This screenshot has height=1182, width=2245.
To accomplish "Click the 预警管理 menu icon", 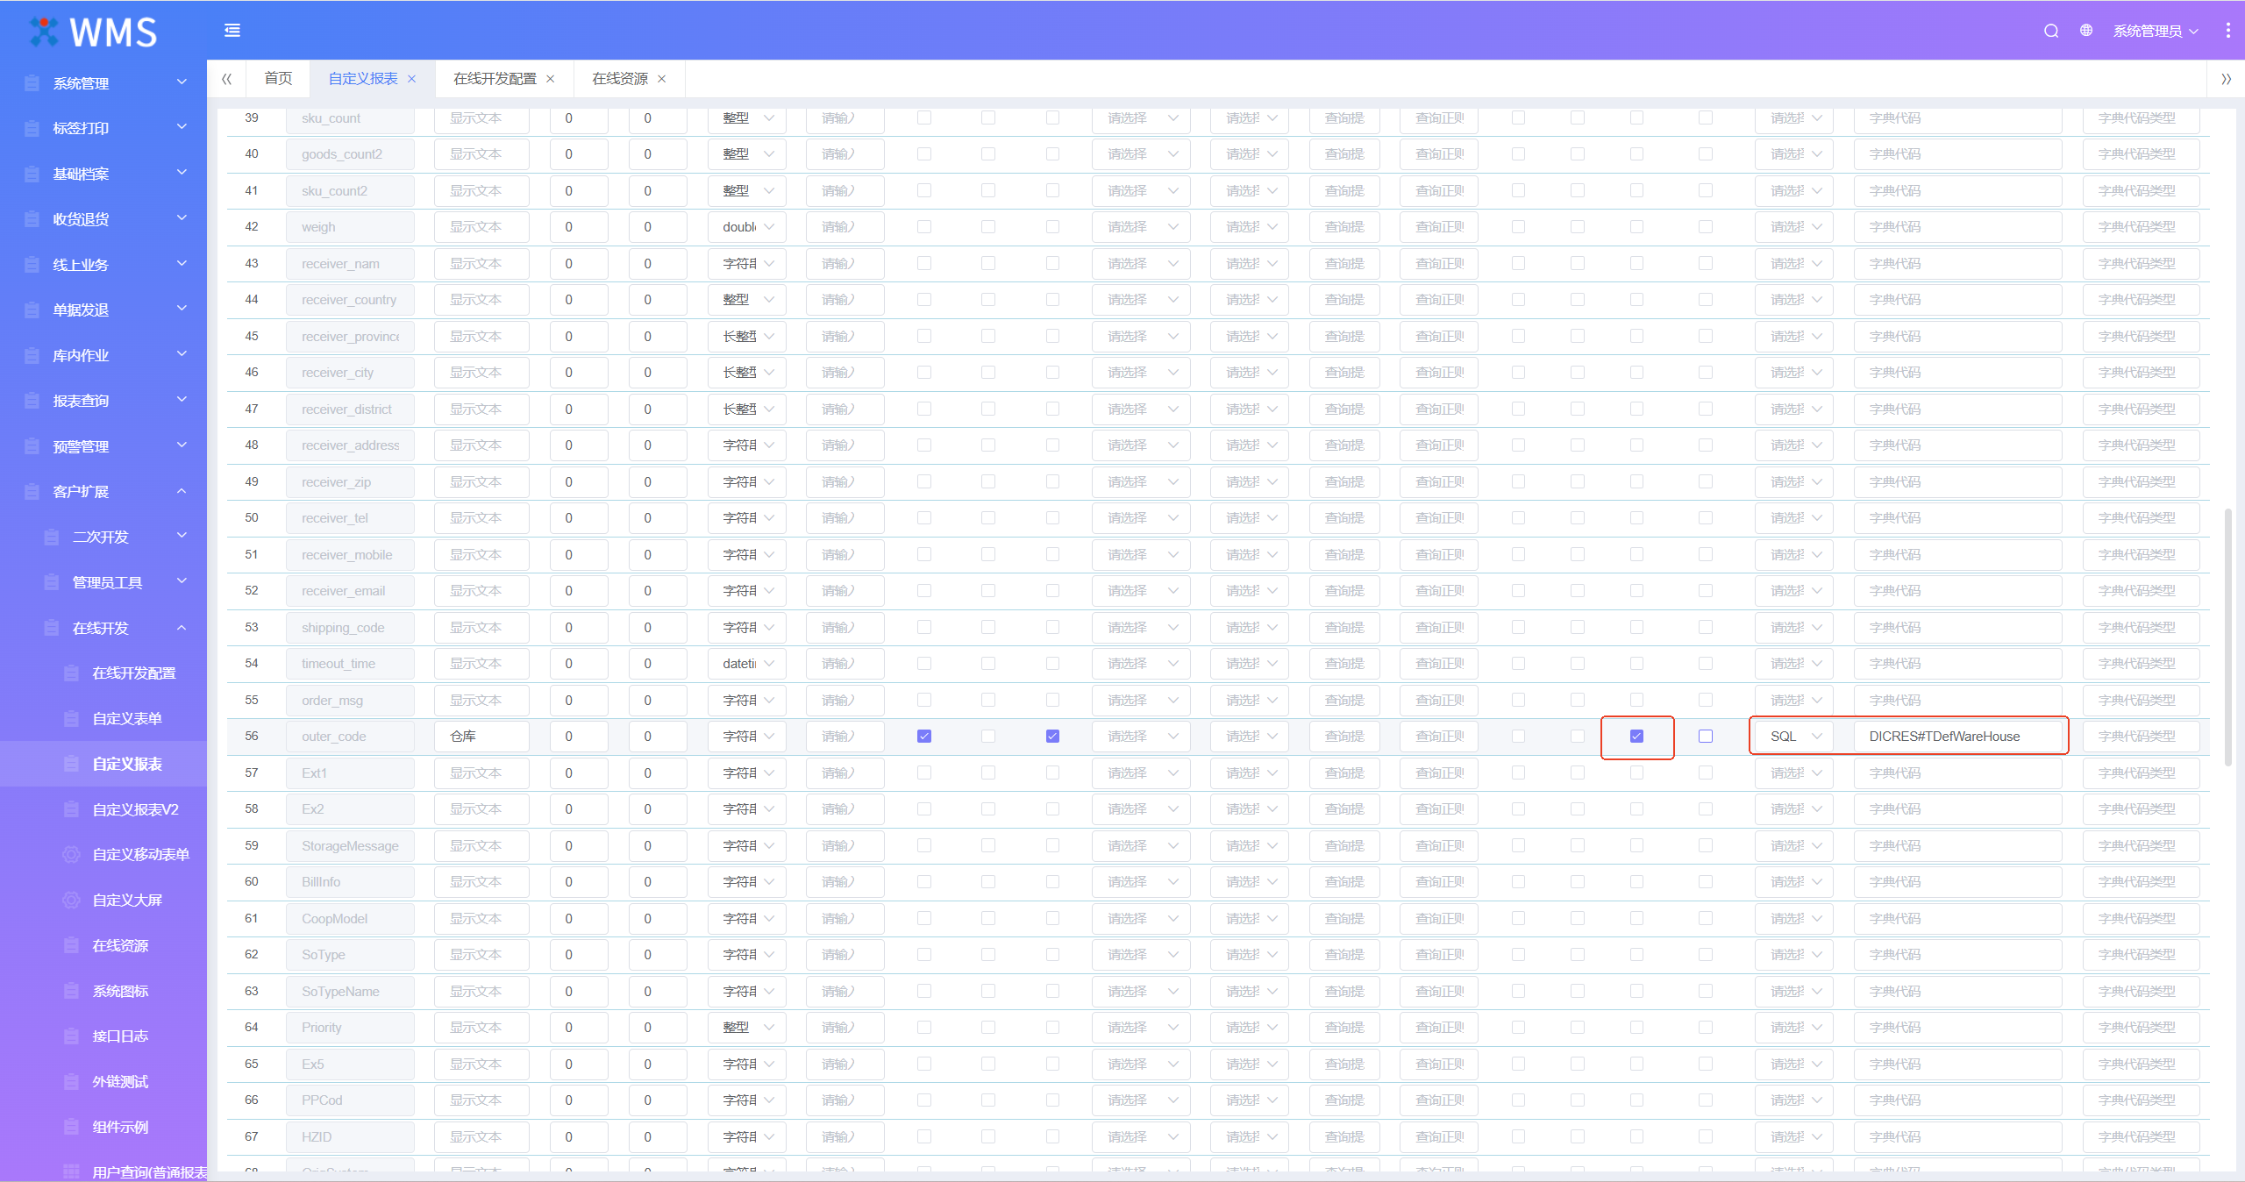I will pos(32,446).
